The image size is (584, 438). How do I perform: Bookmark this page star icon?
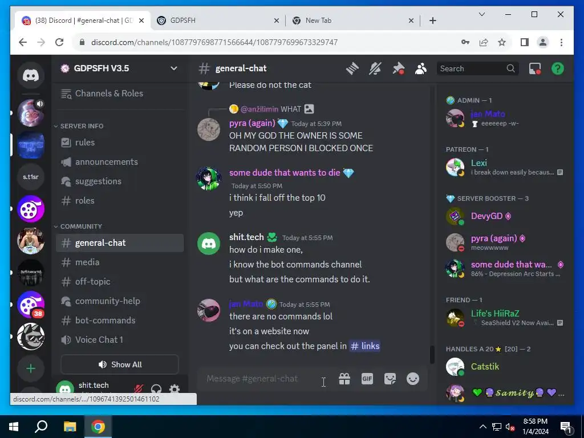pyautogui.click(x=502, y=42)
